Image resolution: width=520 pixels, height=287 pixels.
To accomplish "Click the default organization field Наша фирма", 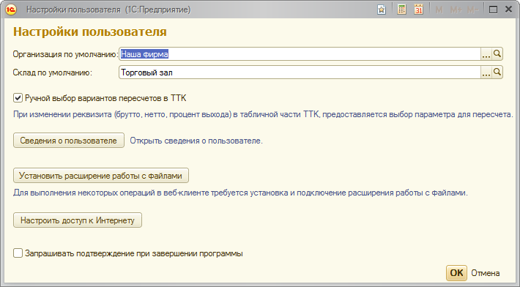I will 300,53.
